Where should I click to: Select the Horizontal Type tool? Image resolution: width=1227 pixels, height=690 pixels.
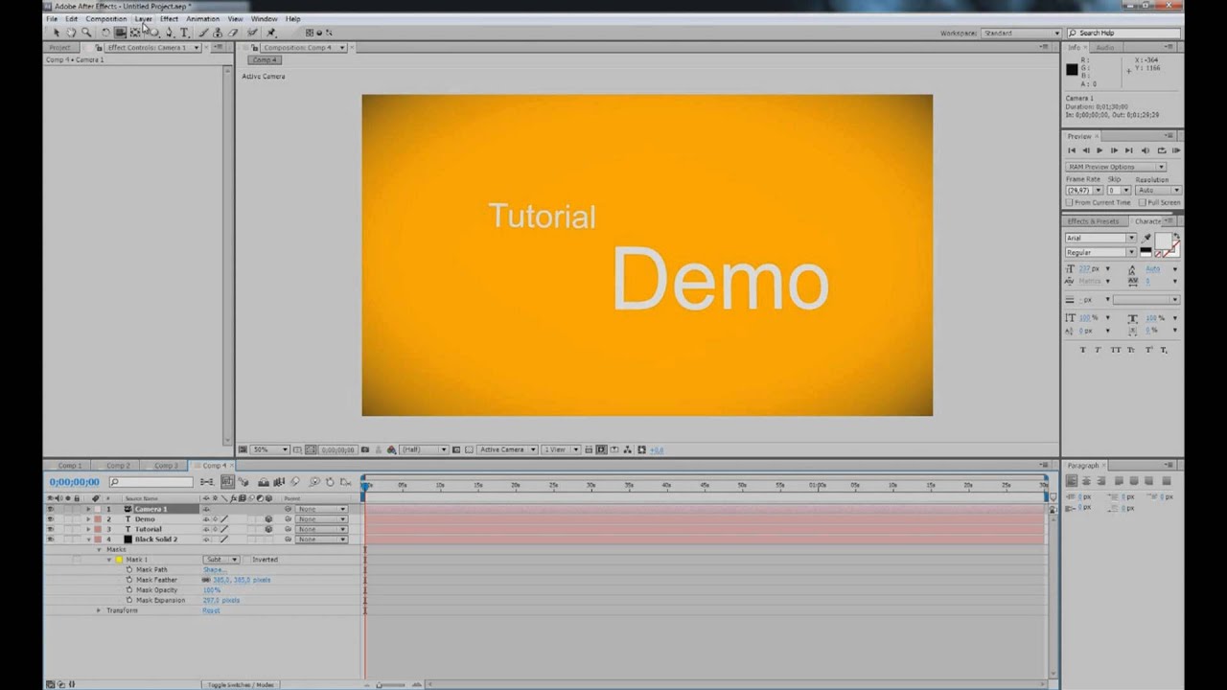pyautogui.click(x=184, y=33)
